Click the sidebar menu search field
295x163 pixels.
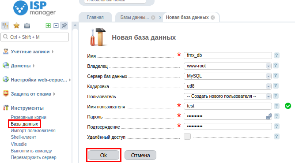pos(35,37)
